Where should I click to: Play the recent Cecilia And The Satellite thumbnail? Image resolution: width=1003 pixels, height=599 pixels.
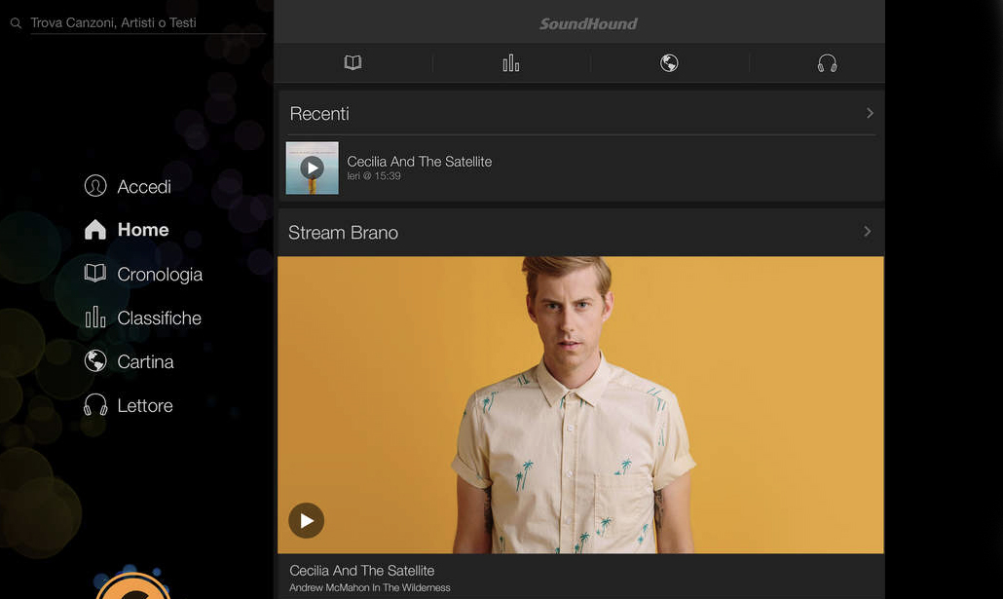pos(312,168)
